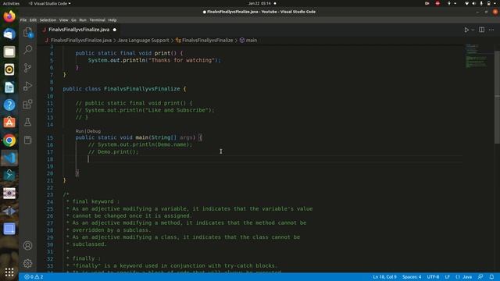The width and height of the screenshot is (500, 281).
Task: Open the Go menu
Action: (x=73, y=20)
